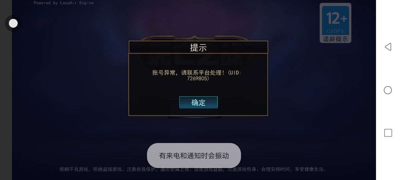The width and height of the screenshot is (400, 180).
Task: Tap the CADPA text on the rating badge
Action: [335, 32]
